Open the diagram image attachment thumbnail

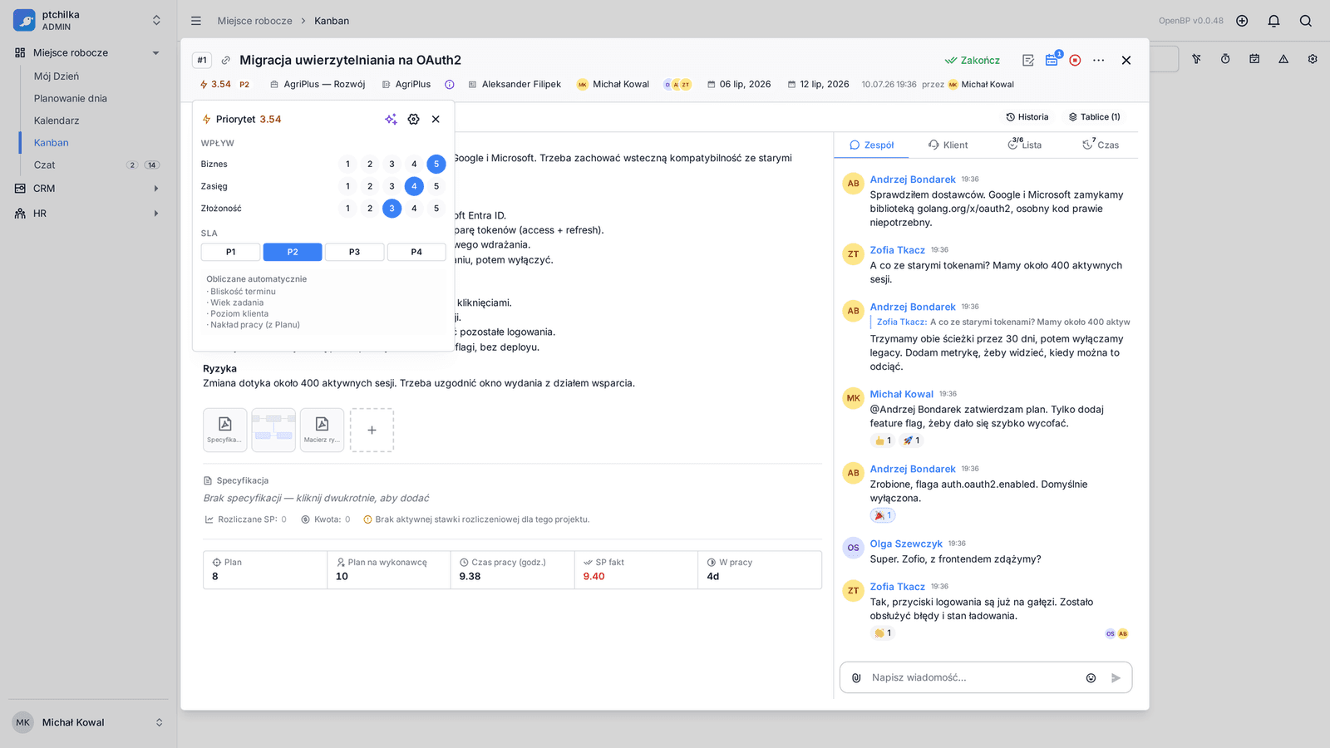pos(273,430)
